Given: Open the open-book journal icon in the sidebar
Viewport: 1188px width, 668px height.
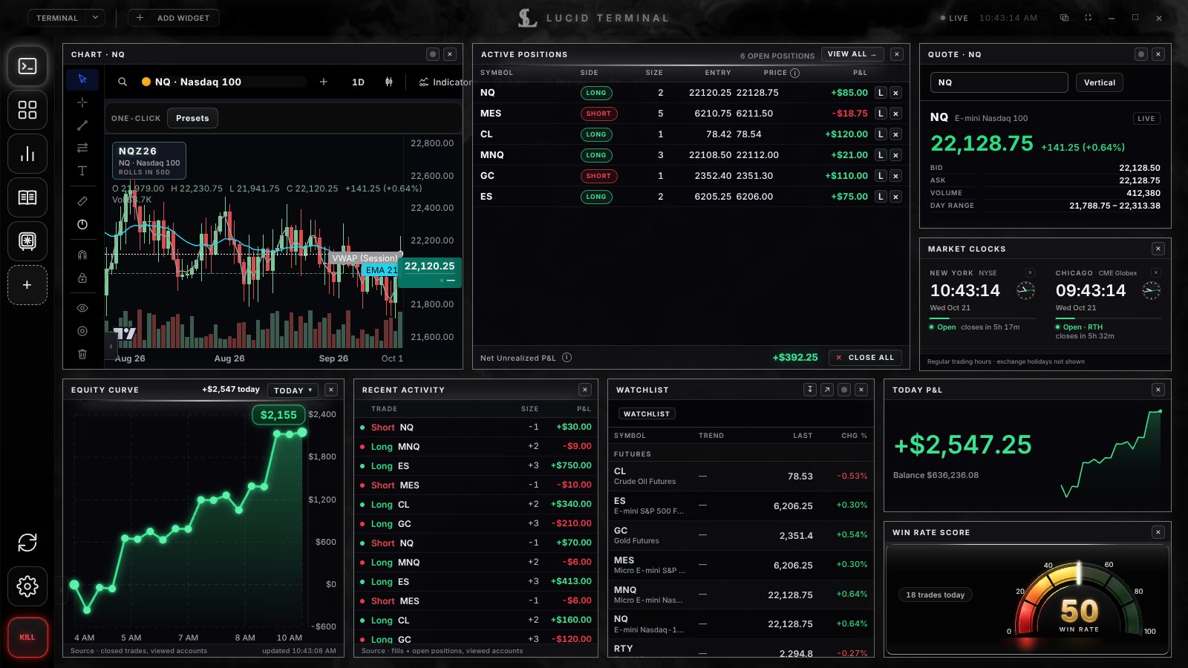Looking at the screenshot, I should tap(27, 197).
